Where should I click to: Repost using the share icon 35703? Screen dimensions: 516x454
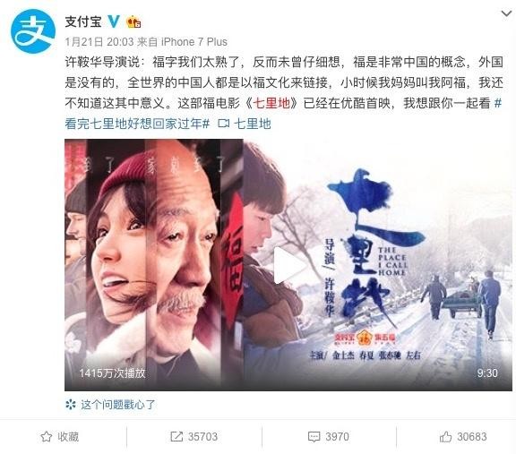click(193, 437)
